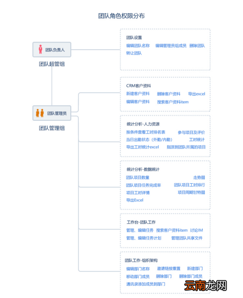This screenshot has height=298, width=243.
Task: Click 搜索客户资料item under 工作台-团队工作
Action: pyautogui.click(x=172, y=230)
